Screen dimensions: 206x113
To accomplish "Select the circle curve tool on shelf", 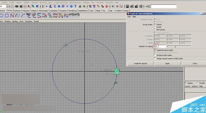I will (x=2, y=16).
